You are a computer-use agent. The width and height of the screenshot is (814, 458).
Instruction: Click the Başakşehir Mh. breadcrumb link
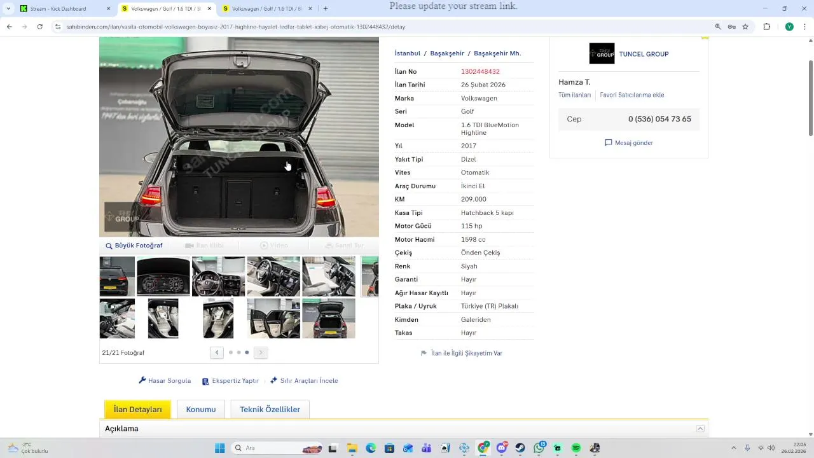(497, 53)
